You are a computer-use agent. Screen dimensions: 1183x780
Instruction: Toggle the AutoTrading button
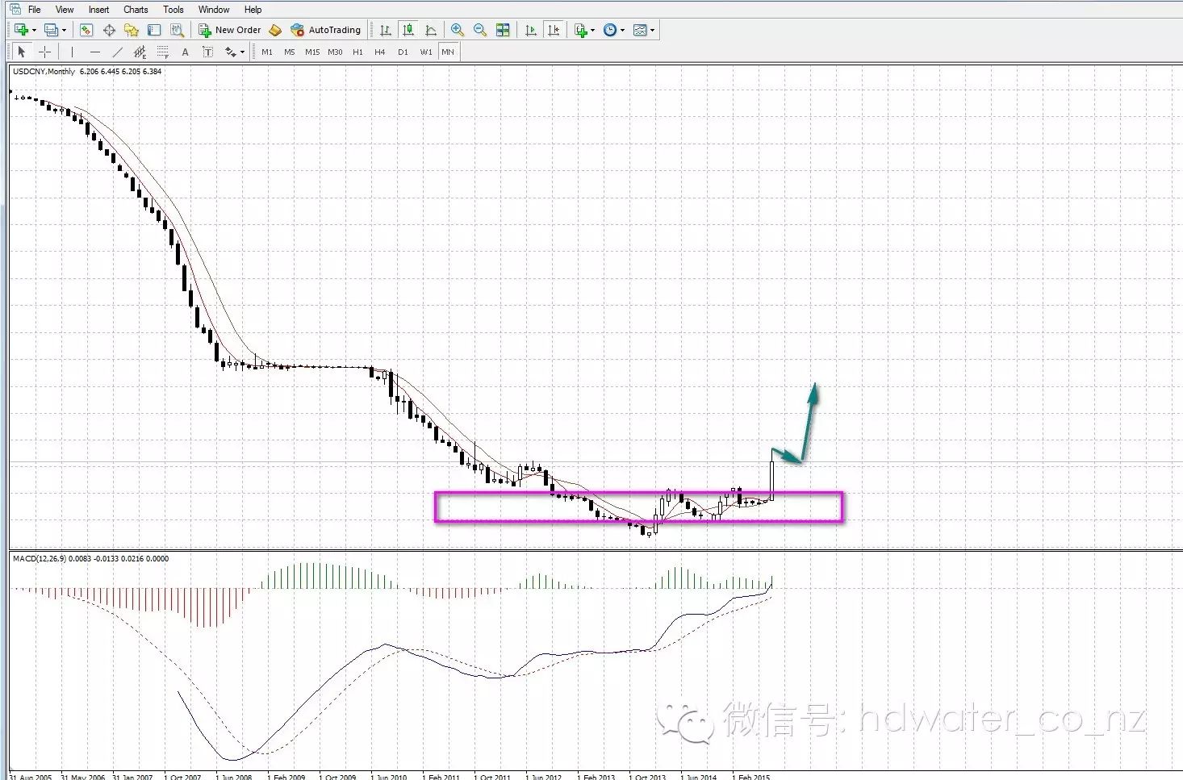coord(326,30)
